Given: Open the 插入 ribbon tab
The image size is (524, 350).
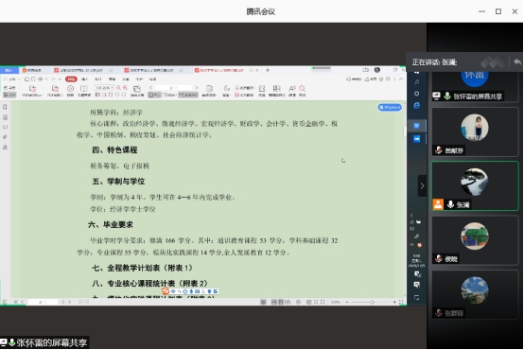Looking at the screenshot, I should [x=85, y=79].
